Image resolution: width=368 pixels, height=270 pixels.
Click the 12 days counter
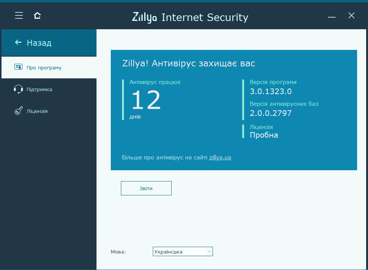pyautogui.click(x=146, y=100)
